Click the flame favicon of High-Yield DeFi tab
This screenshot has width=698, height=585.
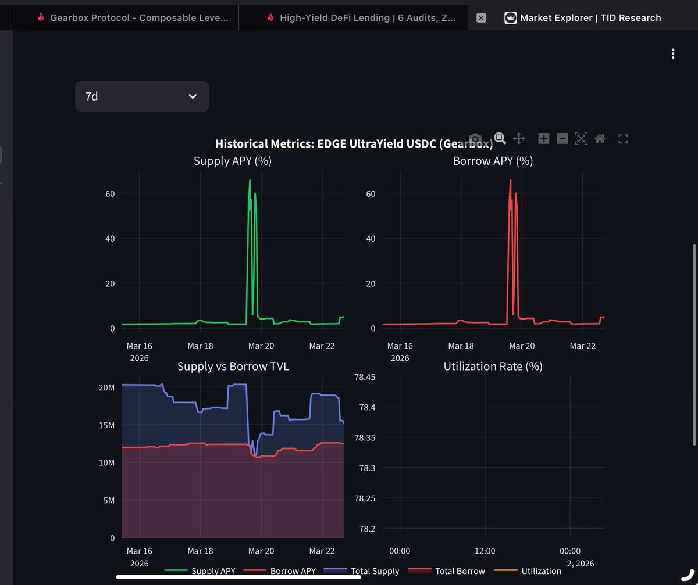point(270,17)
